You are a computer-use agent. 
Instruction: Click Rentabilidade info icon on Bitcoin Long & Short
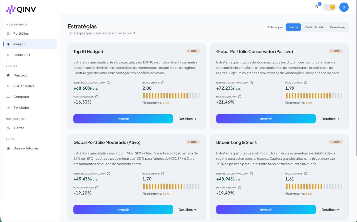(x=251, y=173)
